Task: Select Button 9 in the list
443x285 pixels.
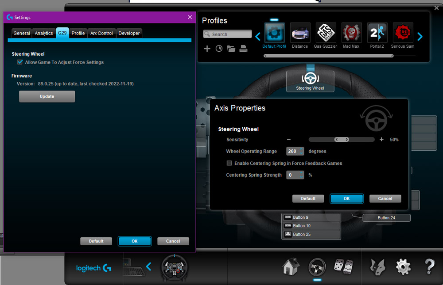Action: click(311, 217)
